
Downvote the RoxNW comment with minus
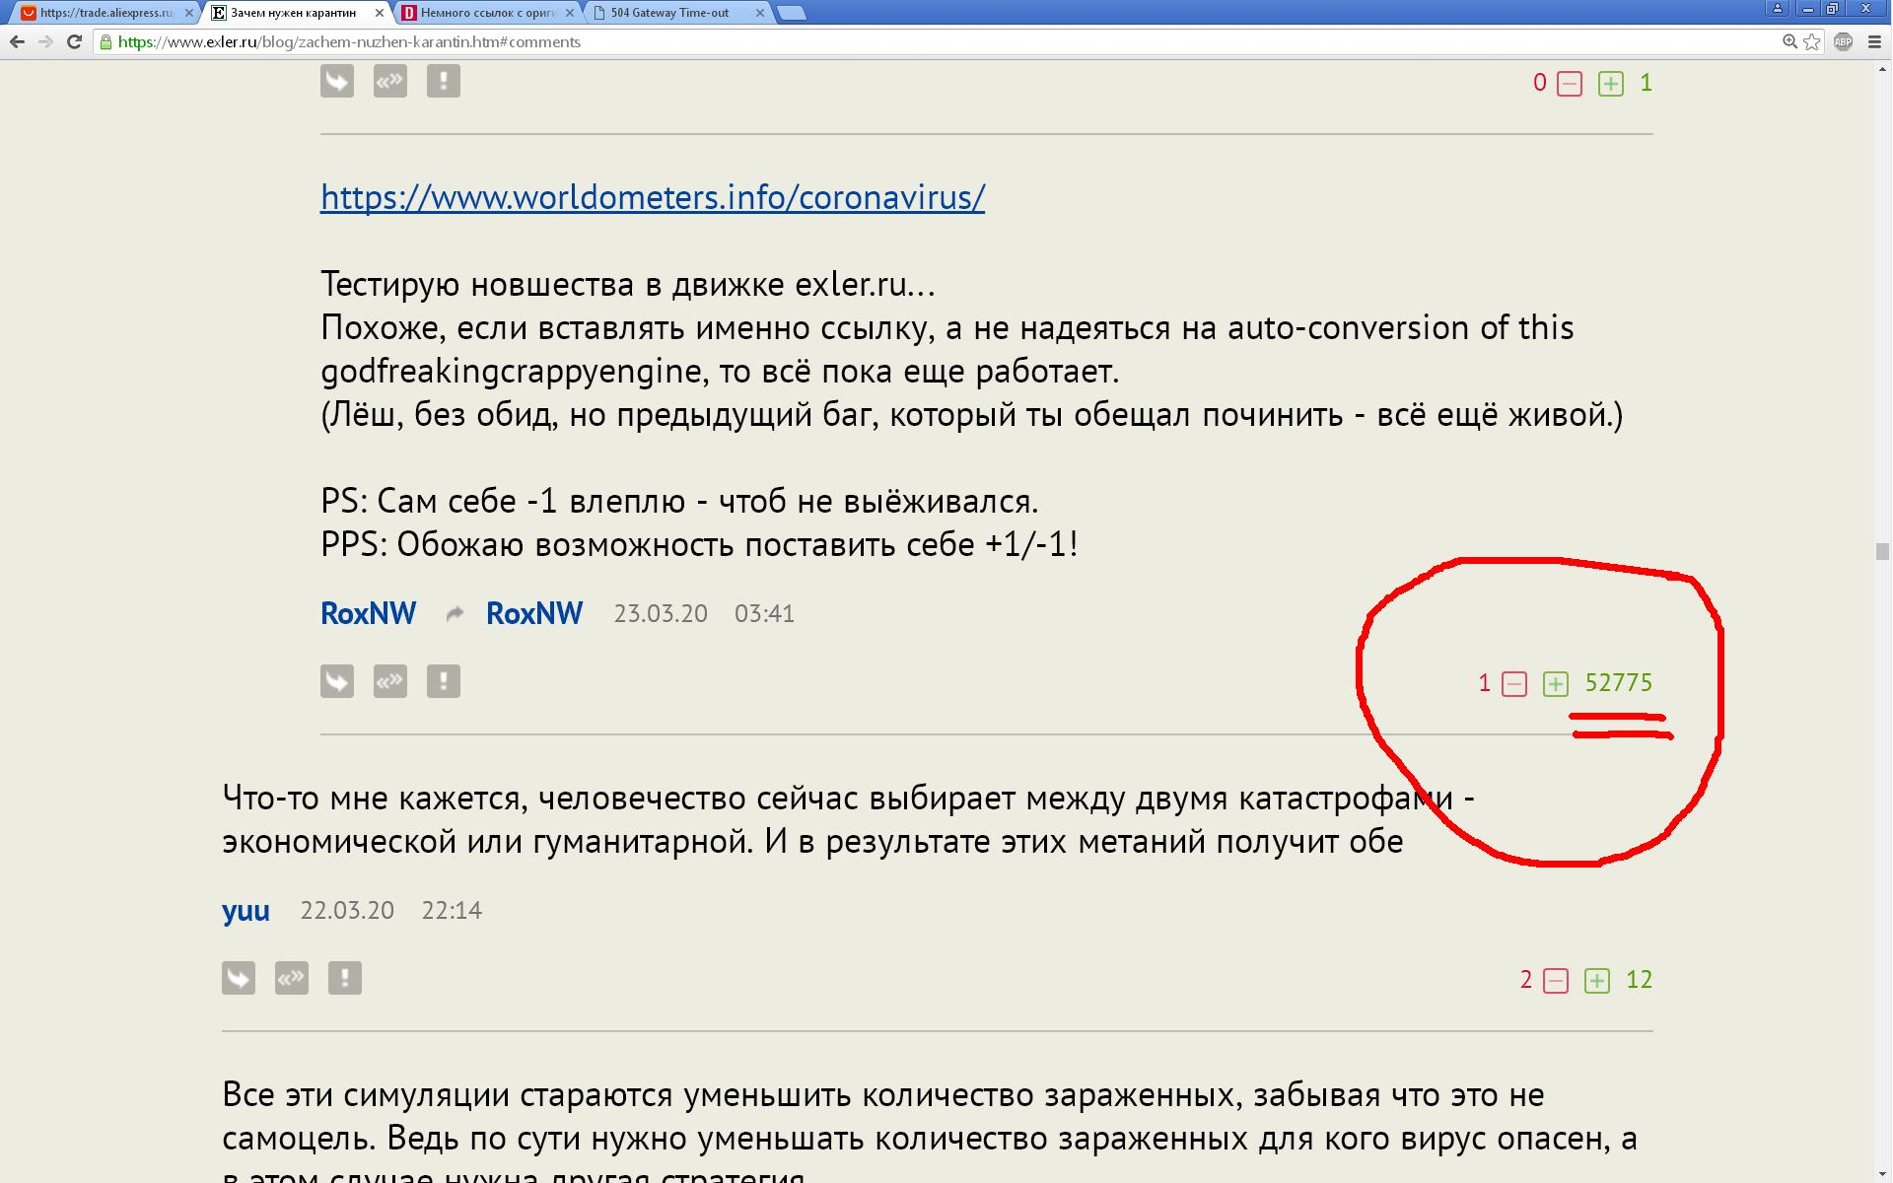point(1514,683)
